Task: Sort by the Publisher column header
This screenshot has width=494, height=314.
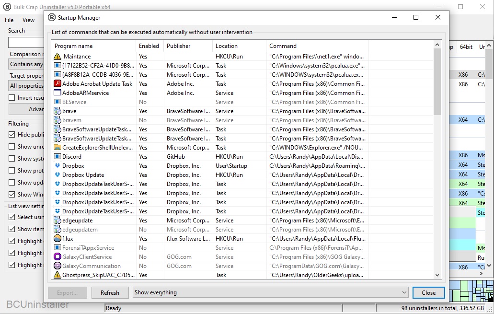Action: pos(188,46)
